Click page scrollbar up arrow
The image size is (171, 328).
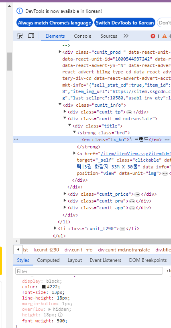point(9,6)
